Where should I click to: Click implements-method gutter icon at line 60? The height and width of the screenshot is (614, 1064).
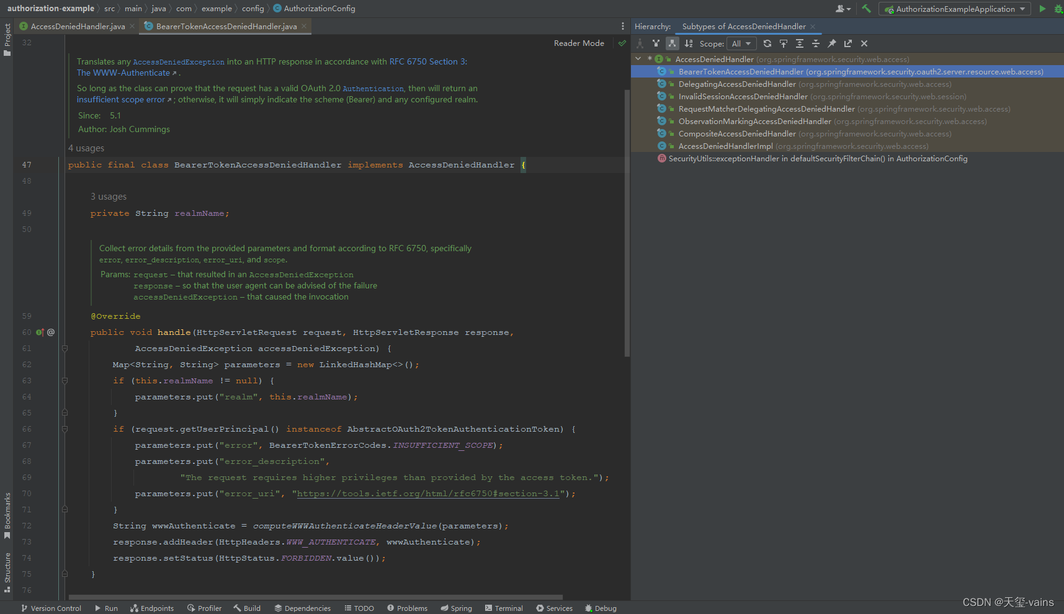pos(40,332)
